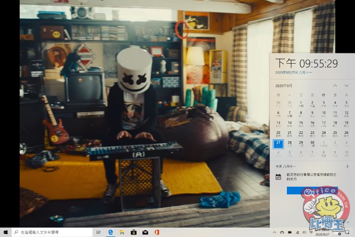The image size is (355, 237).
Task: Select September 15 in the calendar
Action: pyautogui.click(x=301, y=124)
